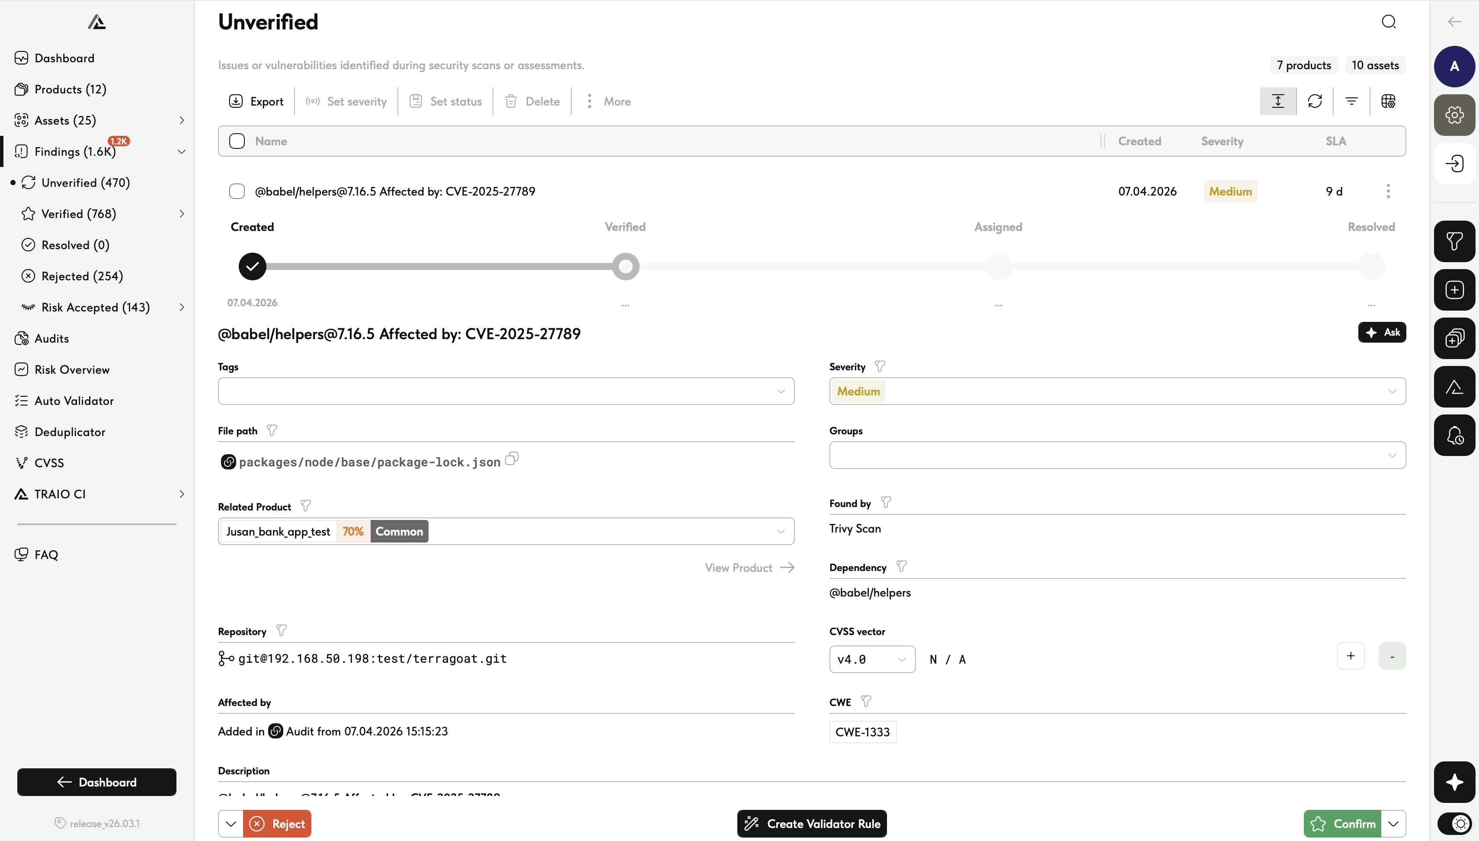Open the CVSS version v4.0 dropdown

pos(872,659)
